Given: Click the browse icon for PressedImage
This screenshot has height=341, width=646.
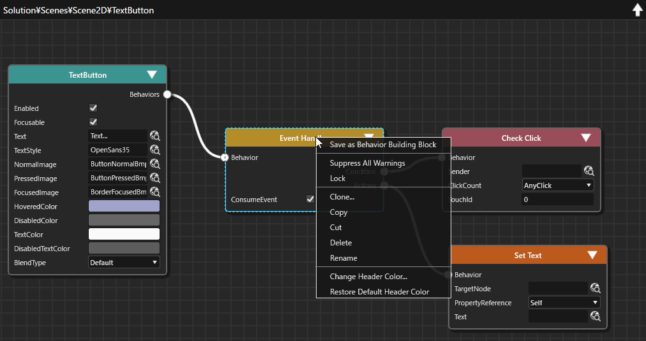Looking at the screenshot, I should pos(155,178).
